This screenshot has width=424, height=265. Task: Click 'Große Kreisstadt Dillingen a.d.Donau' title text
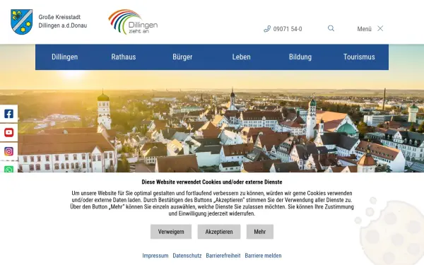63,21
